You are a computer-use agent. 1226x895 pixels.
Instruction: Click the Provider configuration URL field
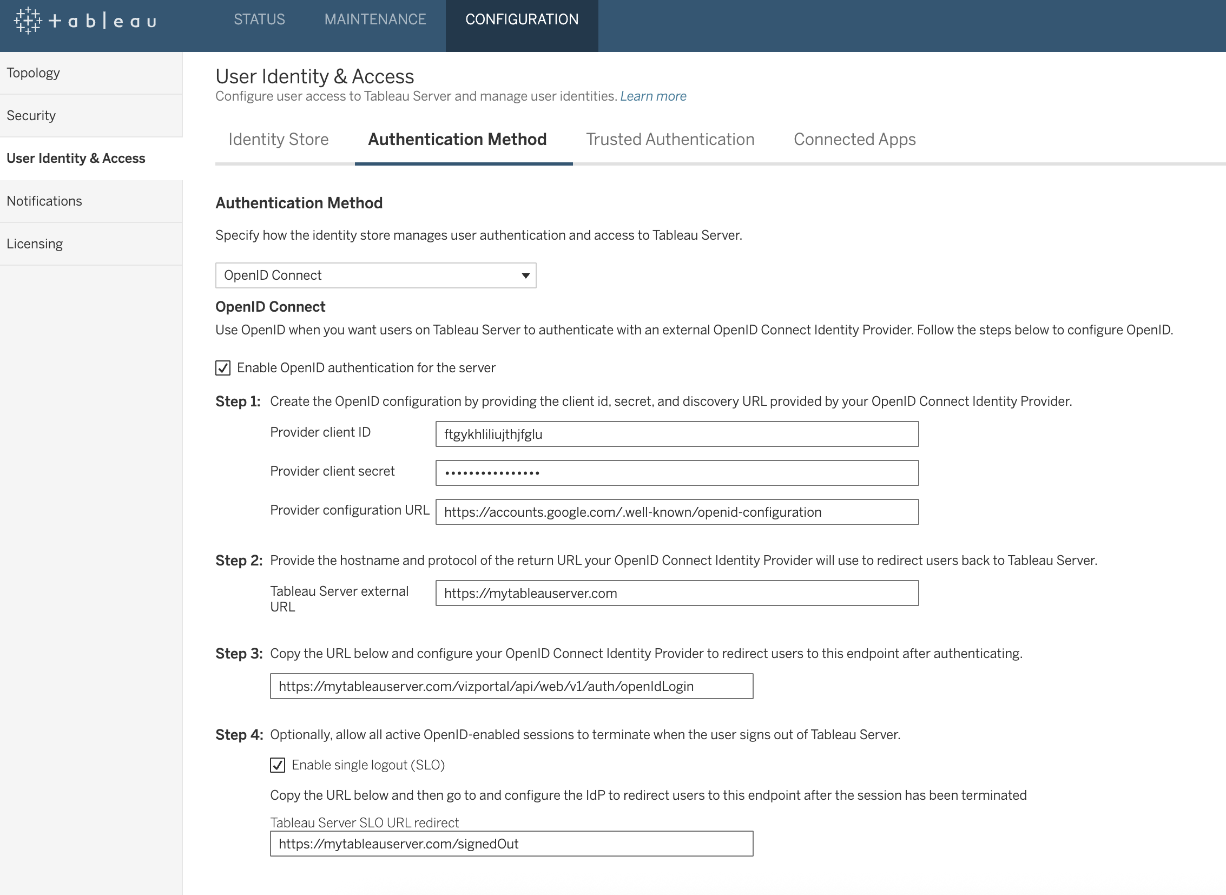677,512
